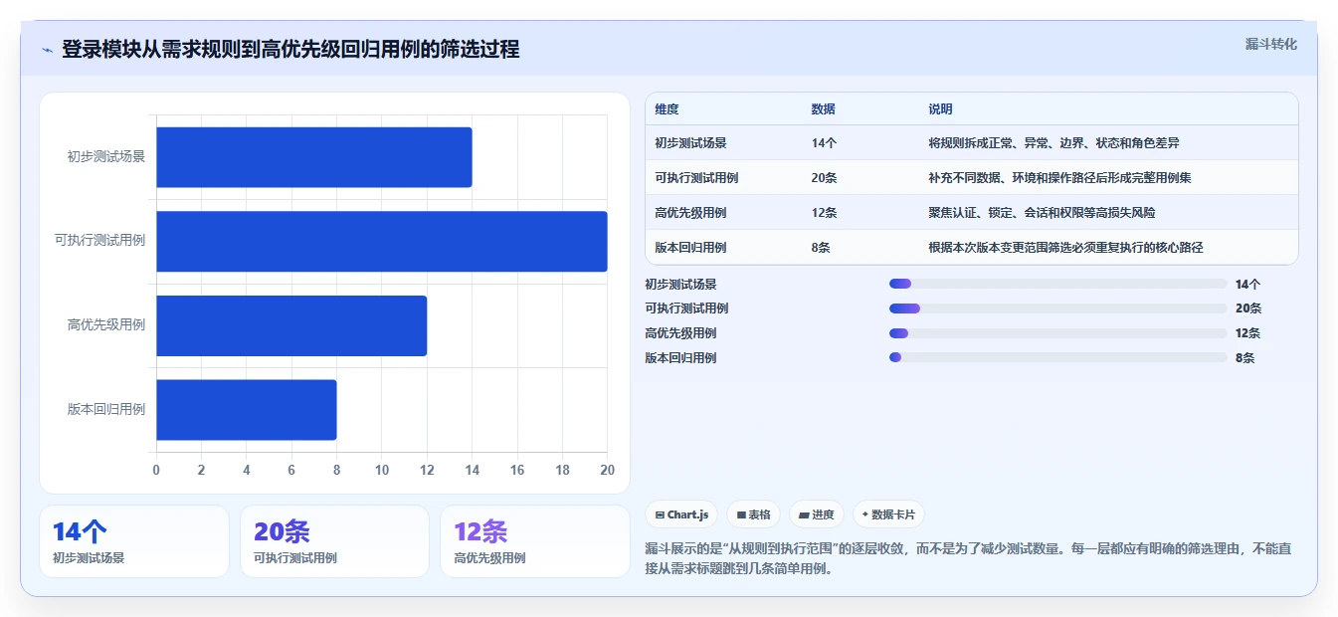Image resolution: width=1338 pixels, height=617 pixels.
Task: Click the 12条 data card
Action: point(535,541)
